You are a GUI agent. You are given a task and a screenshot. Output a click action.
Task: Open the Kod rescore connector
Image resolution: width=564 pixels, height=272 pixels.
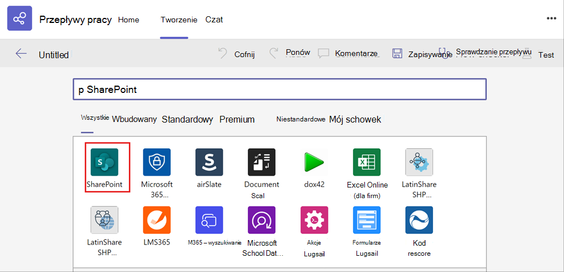click(x=419, y=220)
